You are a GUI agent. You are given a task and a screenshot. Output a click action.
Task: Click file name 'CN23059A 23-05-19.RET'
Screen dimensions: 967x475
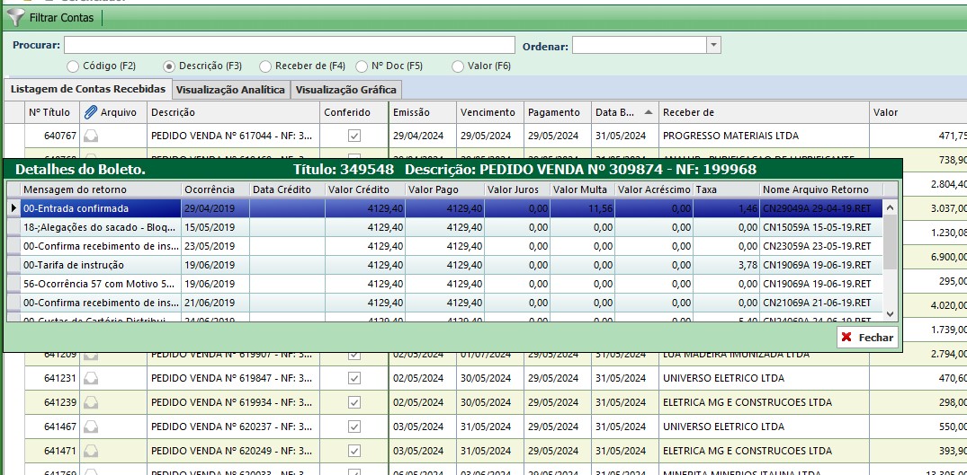click(817, 246)
